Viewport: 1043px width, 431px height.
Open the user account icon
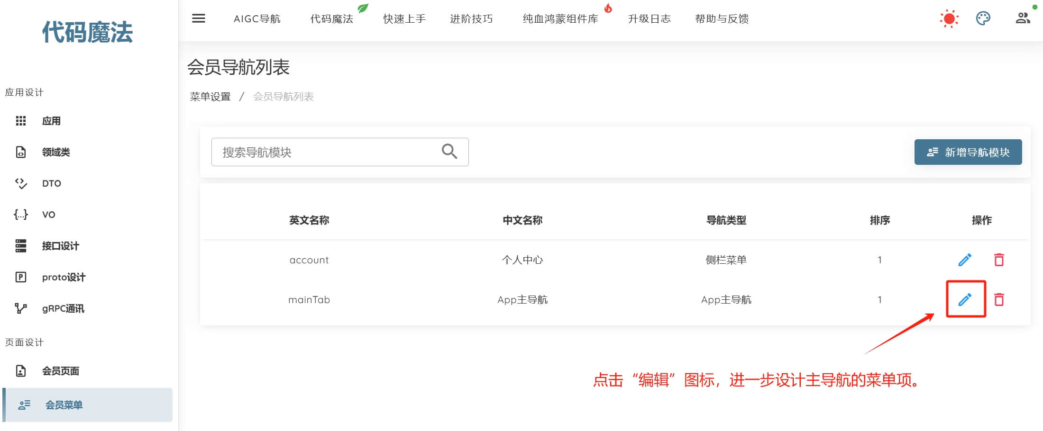click(1023, 18)
